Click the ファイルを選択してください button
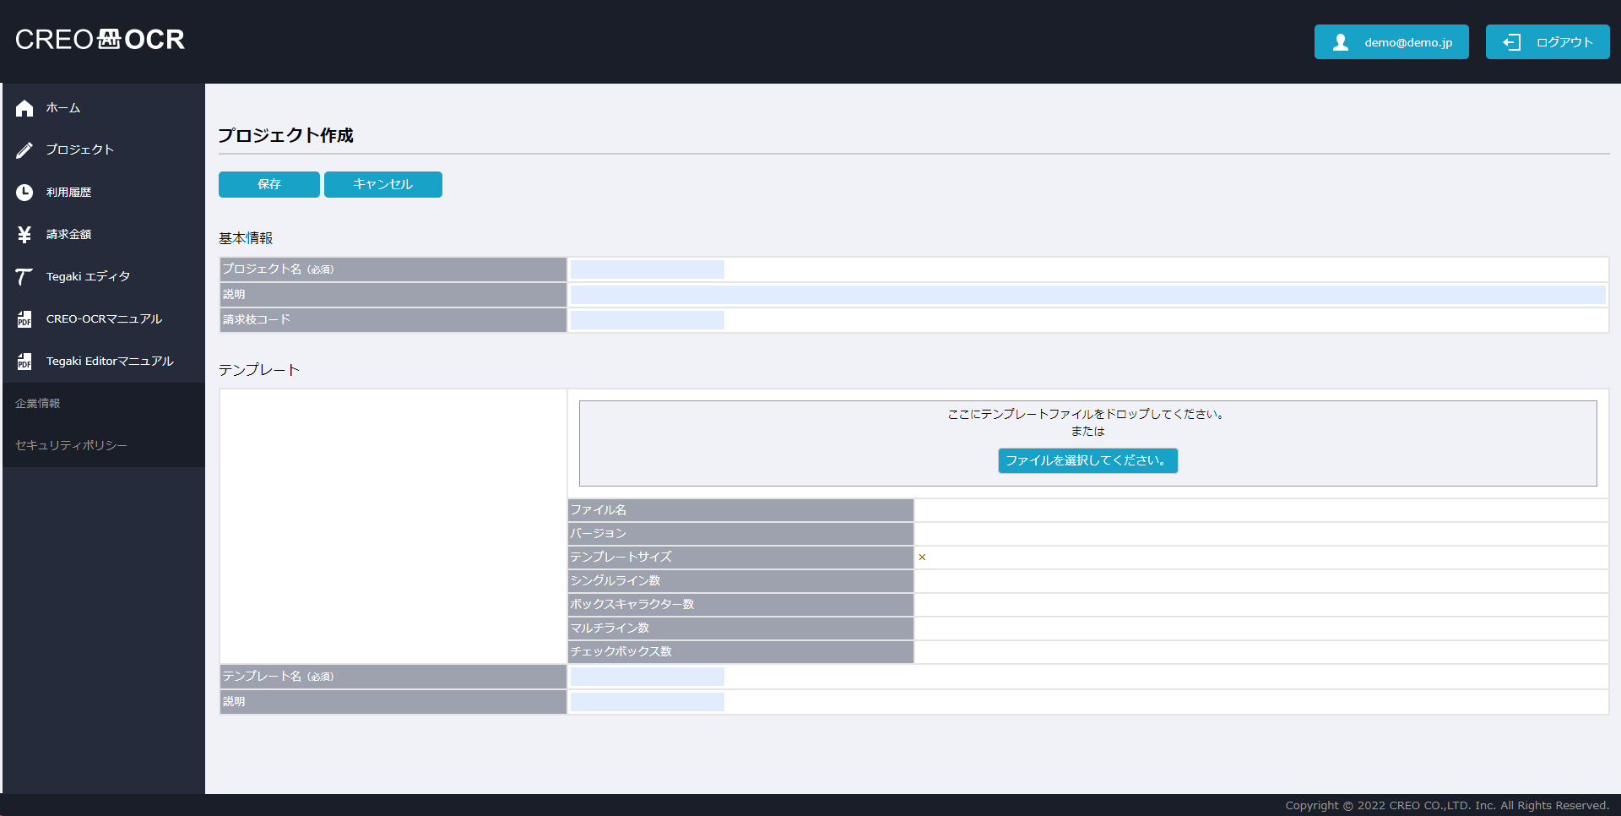 1087,460
